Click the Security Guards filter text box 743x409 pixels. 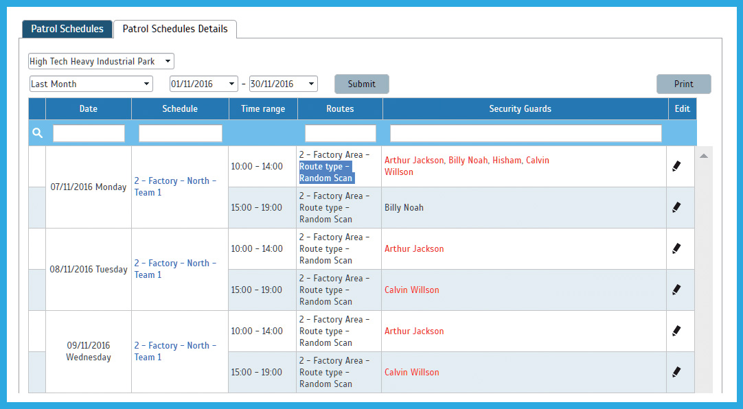[525, 133]
